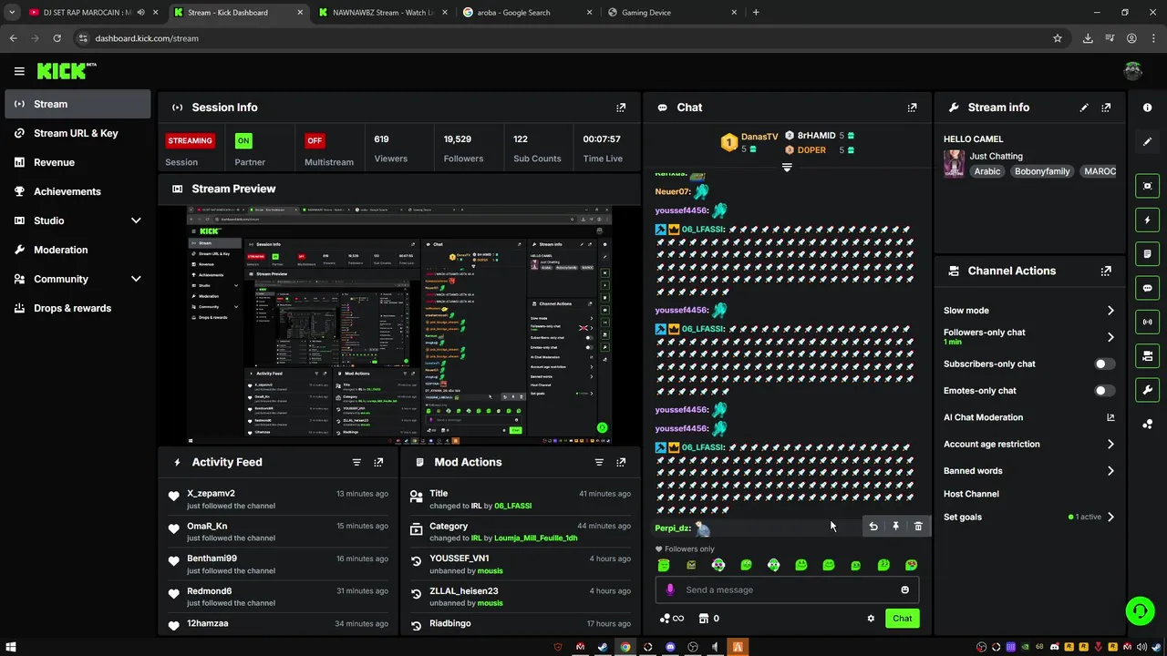
Task: Switch to aroba Google Search tab
Action: pyautogui.click(x=526, y=13)
